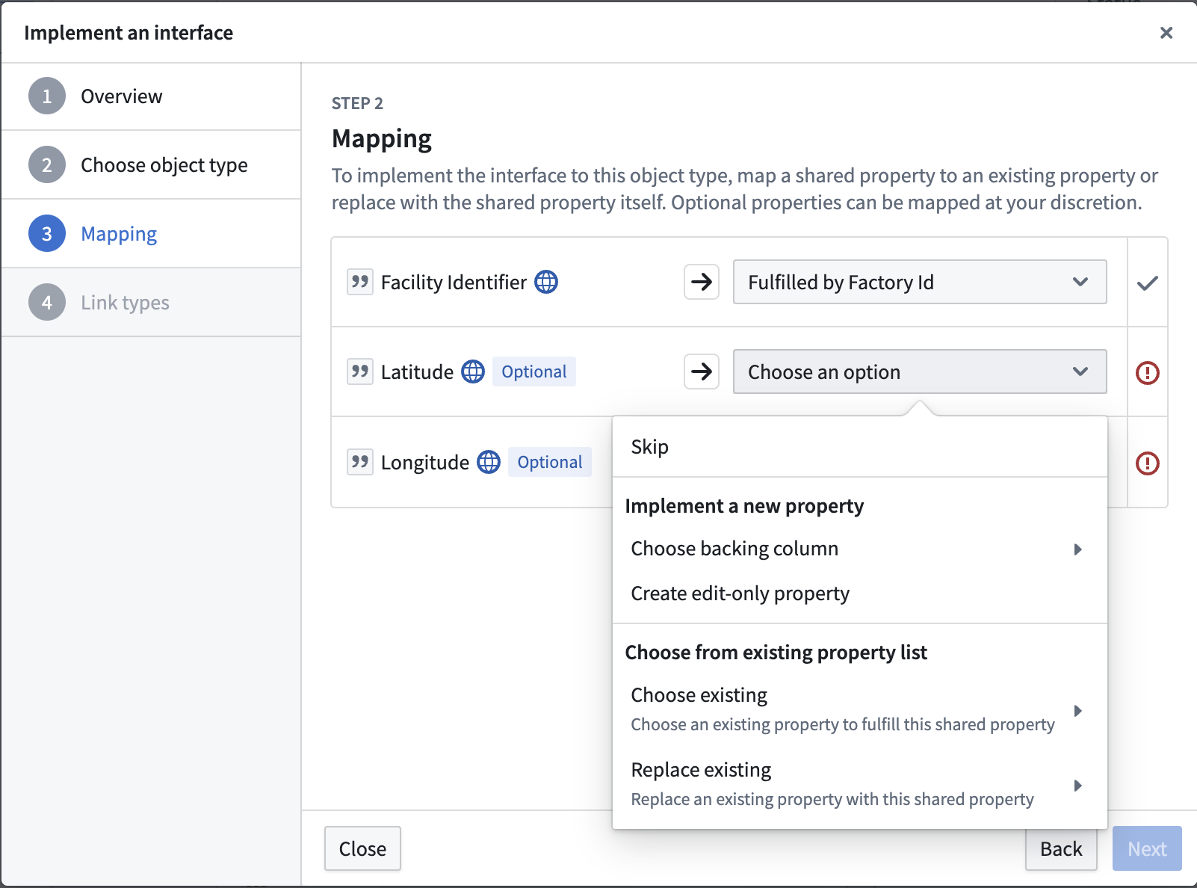Click the globe icon next to Facility Identifier
The width and height of the screenshot is (1197, 888).
[546, 282]
